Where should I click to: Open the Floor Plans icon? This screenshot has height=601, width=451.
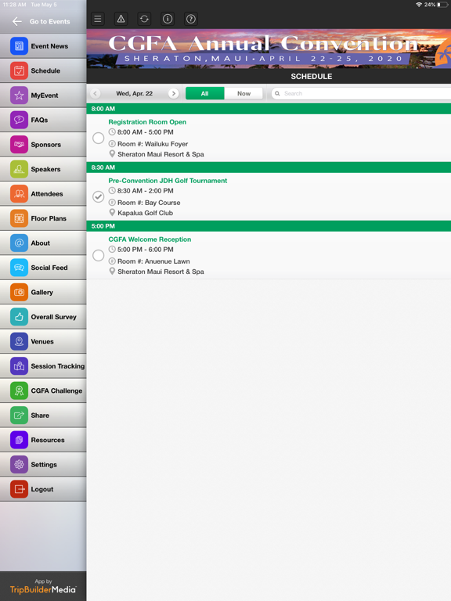pos(19,218)
